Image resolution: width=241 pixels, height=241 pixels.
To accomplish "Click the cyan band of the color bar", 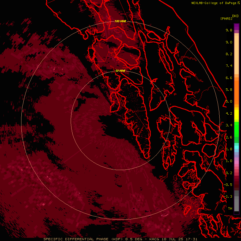I will tap(236, 147).
